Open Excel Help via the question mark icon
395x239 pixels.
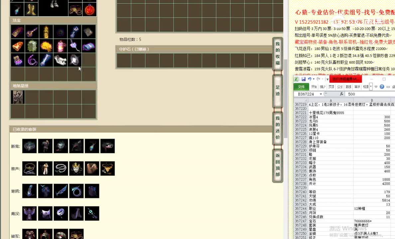pos(382,87)
